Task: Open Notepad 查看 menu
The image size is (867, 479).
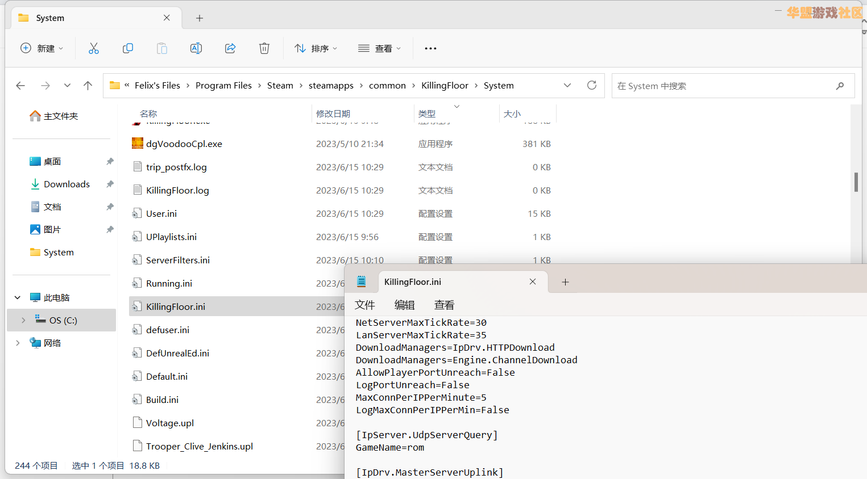Action: tap(445, 305)
